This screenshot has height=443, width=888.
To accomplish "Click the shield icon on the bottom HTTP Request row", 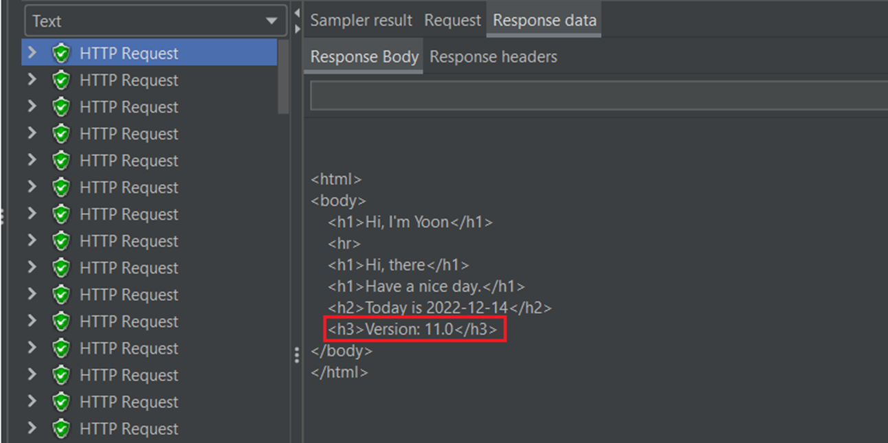I will click(x=62, y=429).
